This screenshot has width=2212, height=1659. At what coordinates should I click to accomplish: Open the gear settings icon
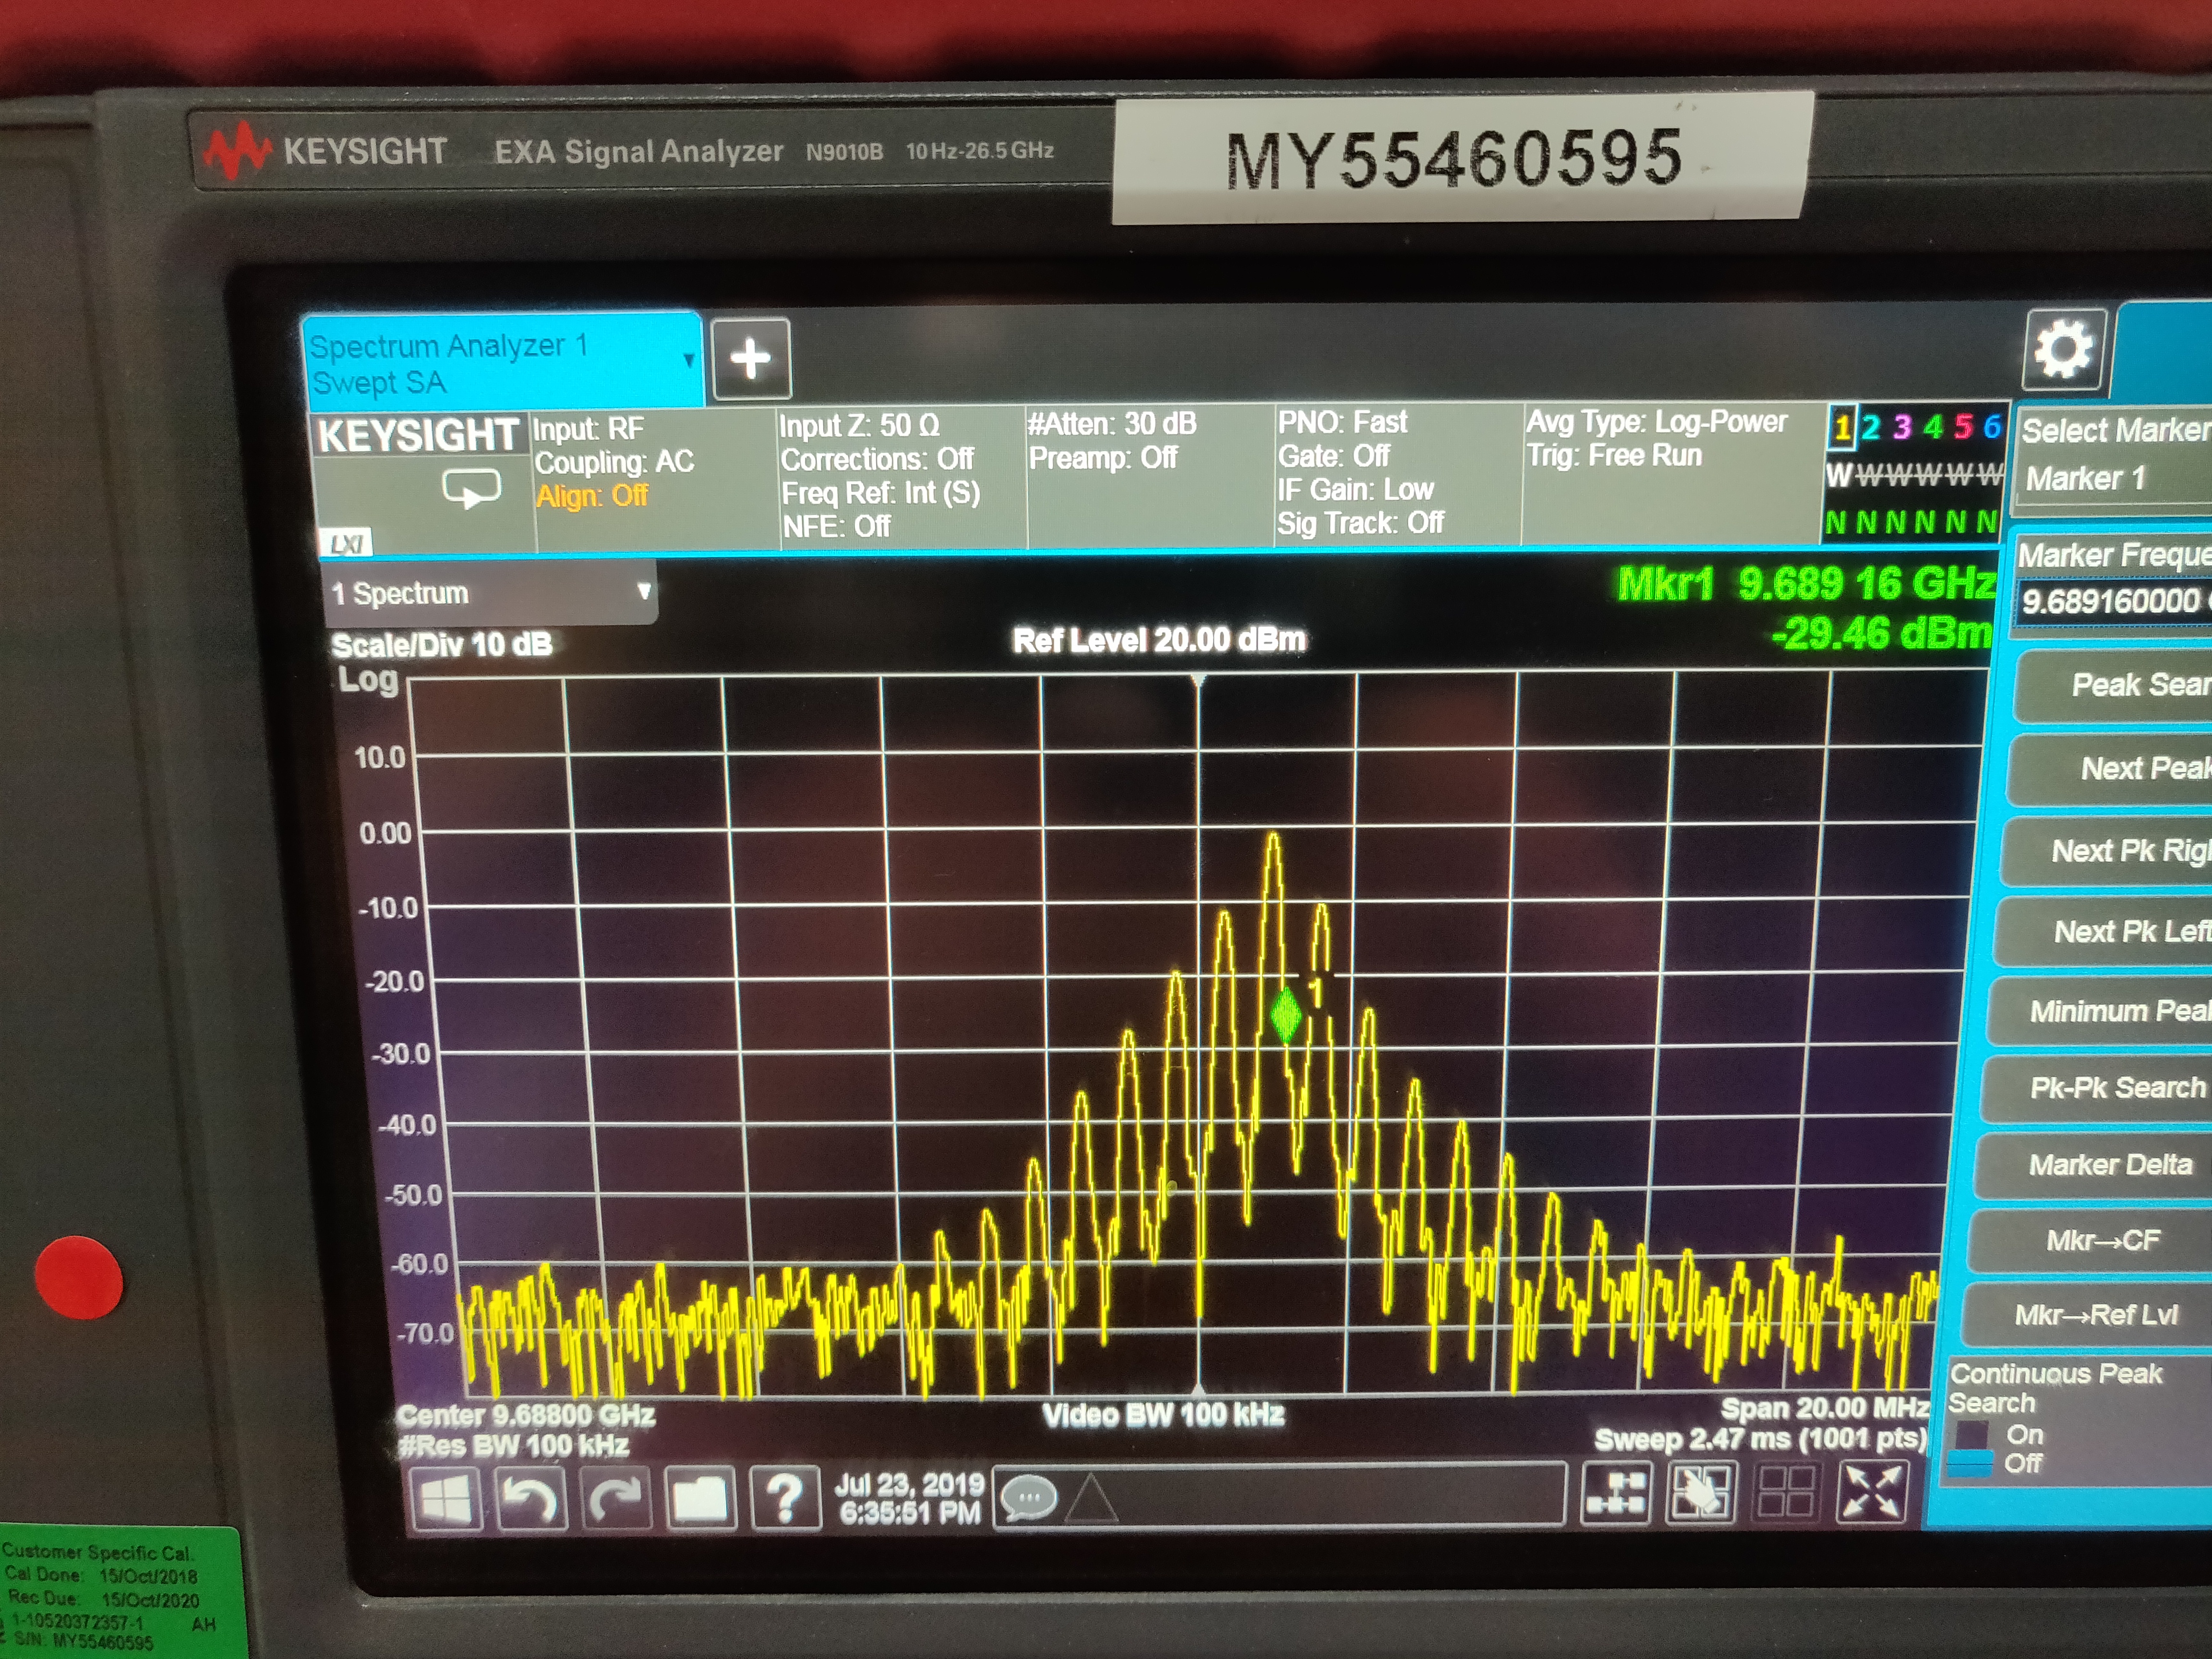[x=2063, y=349]
